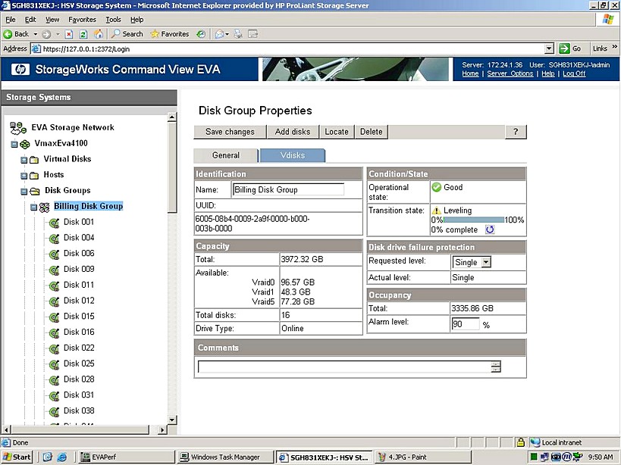Open the Favorites star toolbar button
This screenshot has width=621, height=465.
tap(170, 34)
